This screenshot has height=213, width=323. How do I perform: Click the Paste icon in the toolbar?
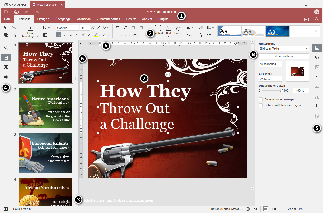[6, 35]
